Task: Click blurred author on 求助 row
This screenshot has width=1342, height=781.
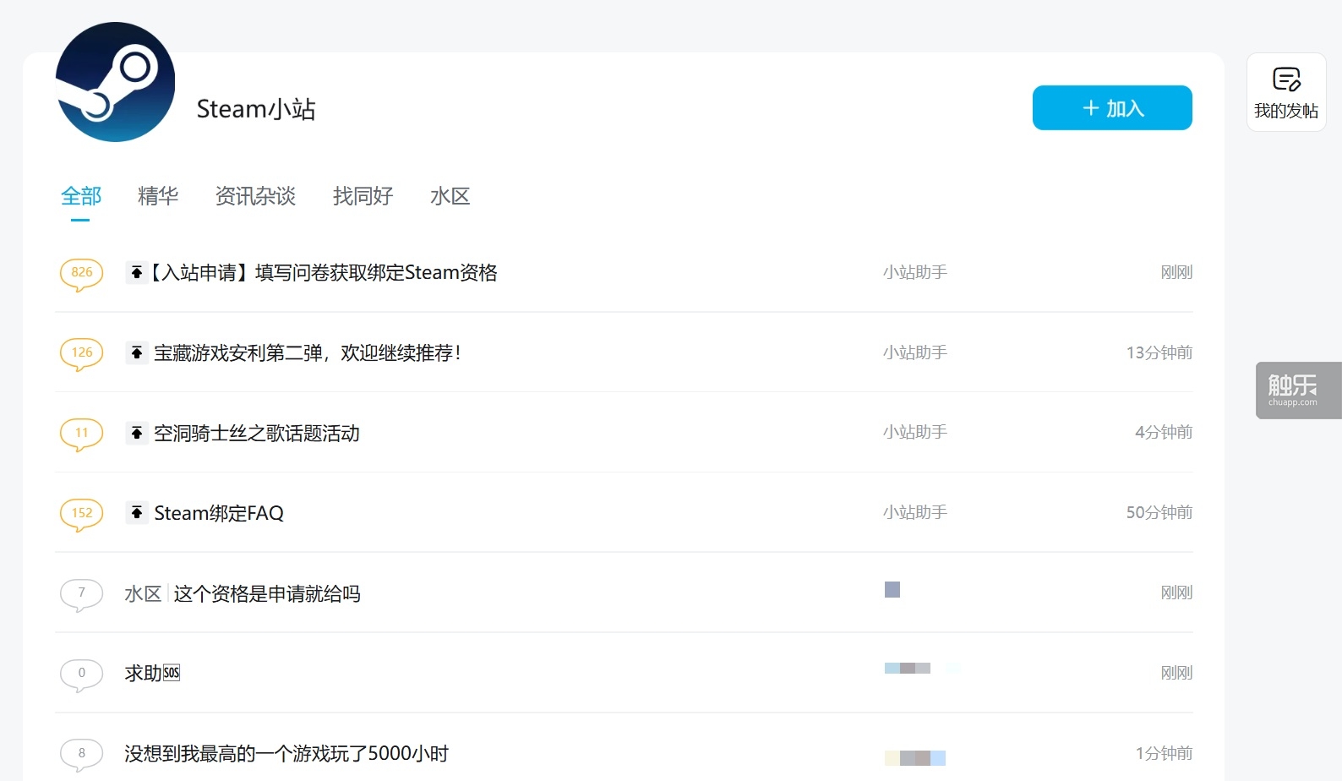Action: point(908,668)
